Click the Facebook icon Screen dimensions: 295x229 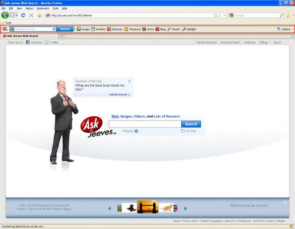point(28,43)
